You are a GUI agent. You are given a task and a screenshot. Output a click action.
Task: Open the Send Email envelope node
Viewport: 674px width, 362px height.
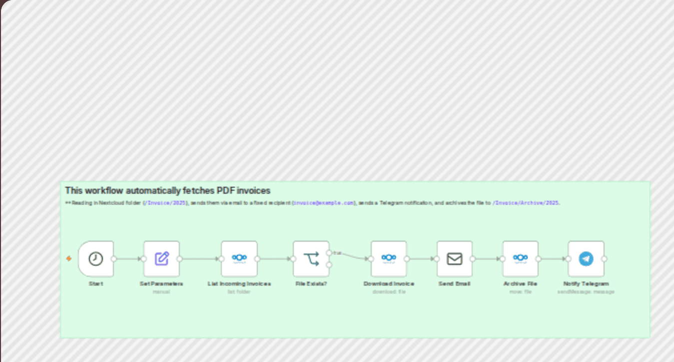(455, 259)
